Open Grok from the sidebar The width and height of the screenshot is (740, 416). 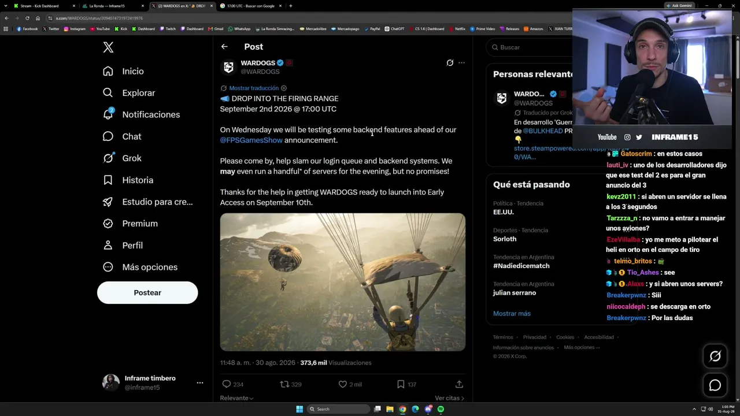click(x=121, y=158)
